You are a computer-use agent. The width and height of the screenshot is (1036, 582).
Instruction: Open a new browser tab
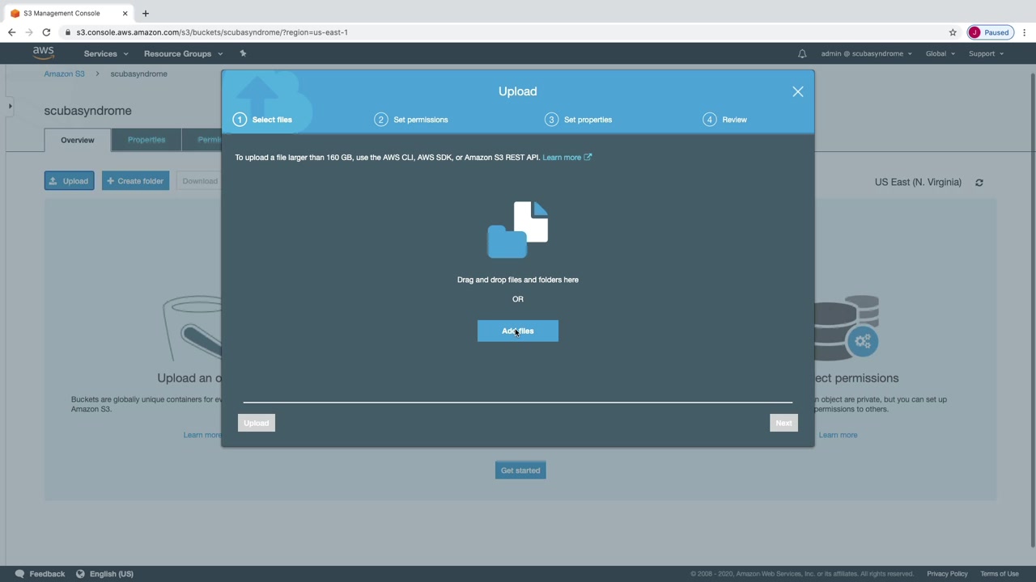pos(146,13)
